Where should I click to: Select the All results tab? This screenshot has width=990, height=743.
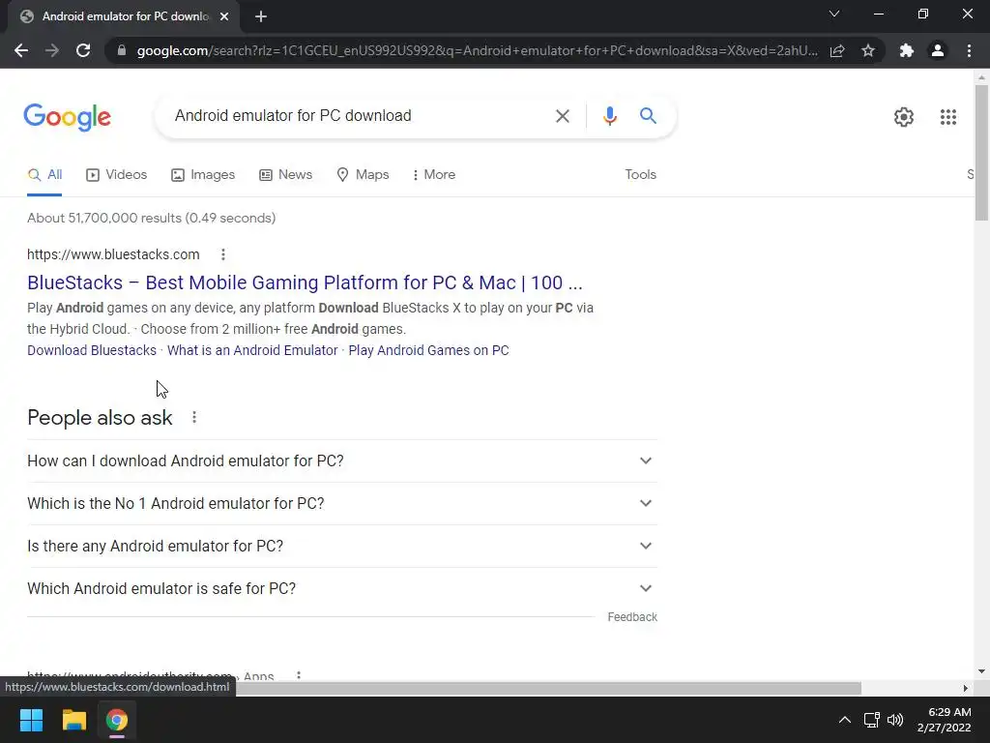pos(44,175)
